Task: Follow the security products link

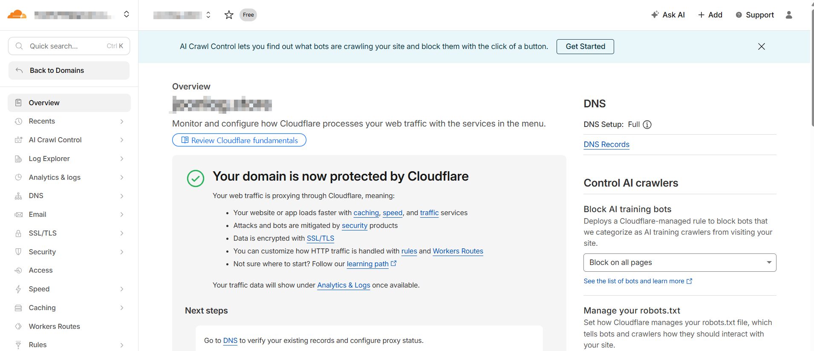Action: coord(355,225)
